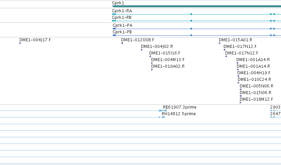Select the arrow glyph under DME1-005N06.R

coord(240,89)
